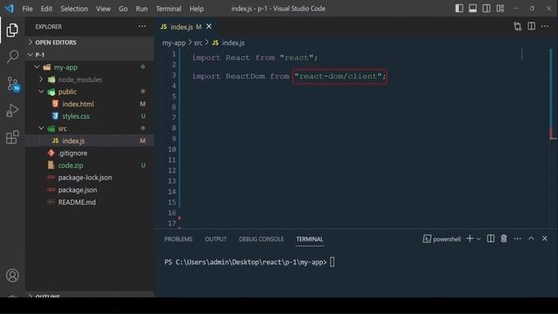Select index.js in the explorer tree
This screenshot has width=558, height=314.
(x=90, y=140)
